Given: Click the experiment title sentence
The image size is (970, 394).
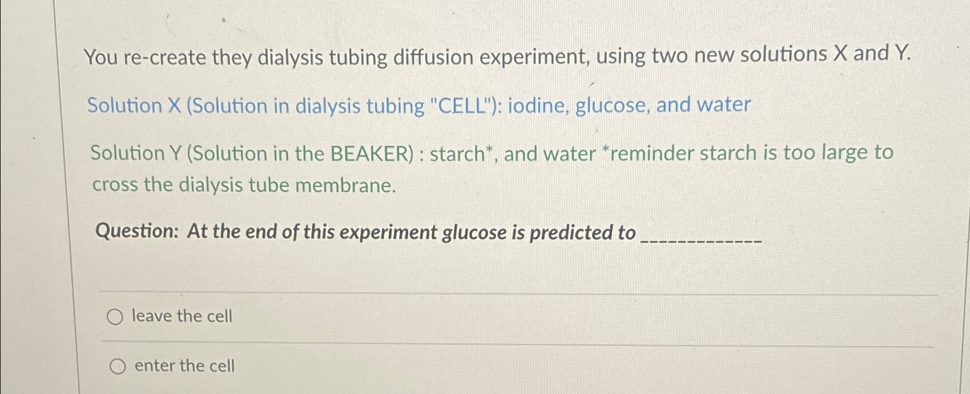Looking at the screenshot, I should [497, 55].
